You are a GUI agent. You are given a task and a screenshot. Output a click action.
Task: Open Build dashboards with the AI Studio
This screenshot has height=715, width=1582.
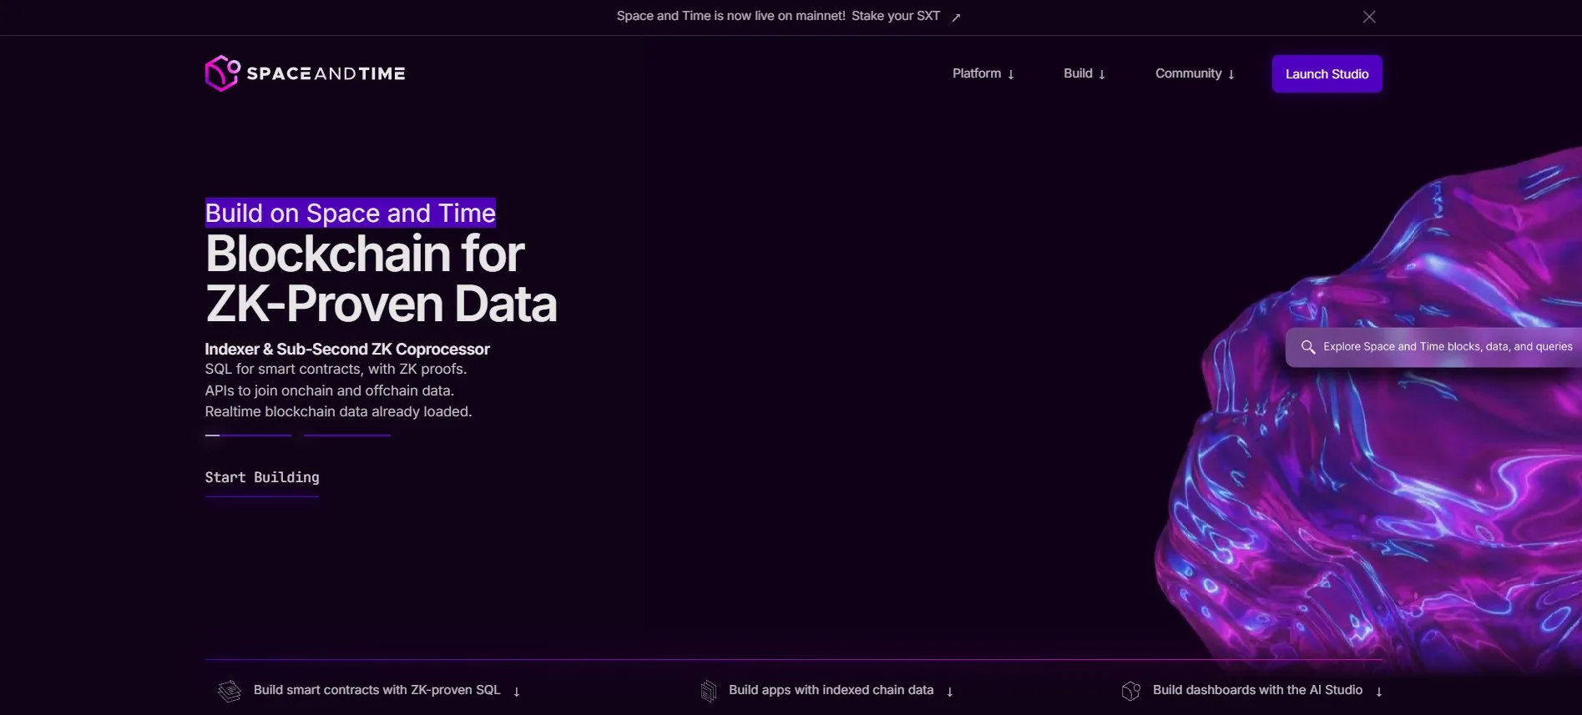coord(1252,691)
